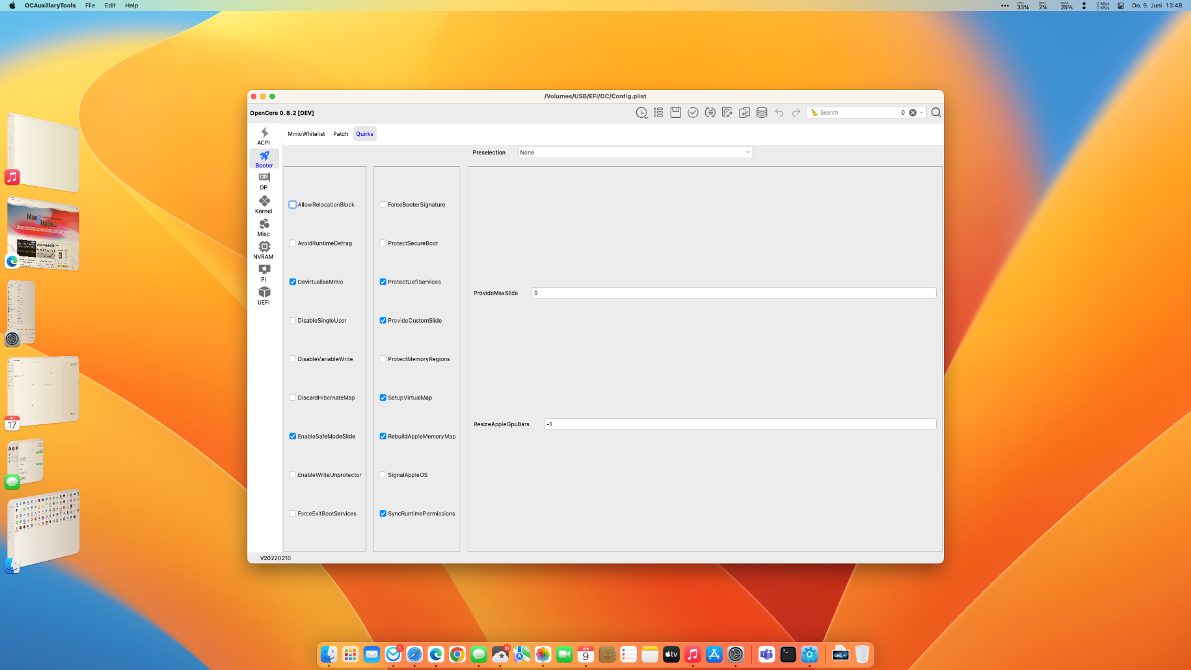1191x670 pixels.
Task: Open the database stack toolbar icon
Action: click(762, 112)
